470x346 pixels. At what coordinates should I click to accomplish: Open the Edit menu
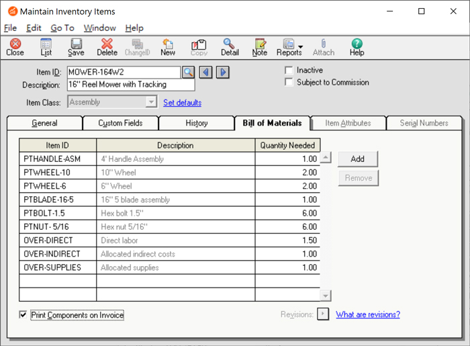34,28
